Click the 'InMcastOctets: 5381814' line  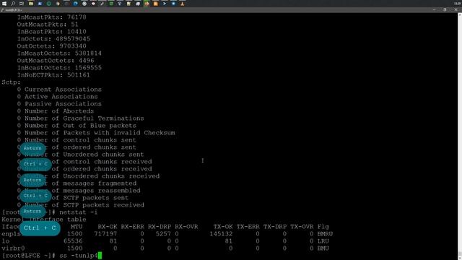click(x=59, y=53)
